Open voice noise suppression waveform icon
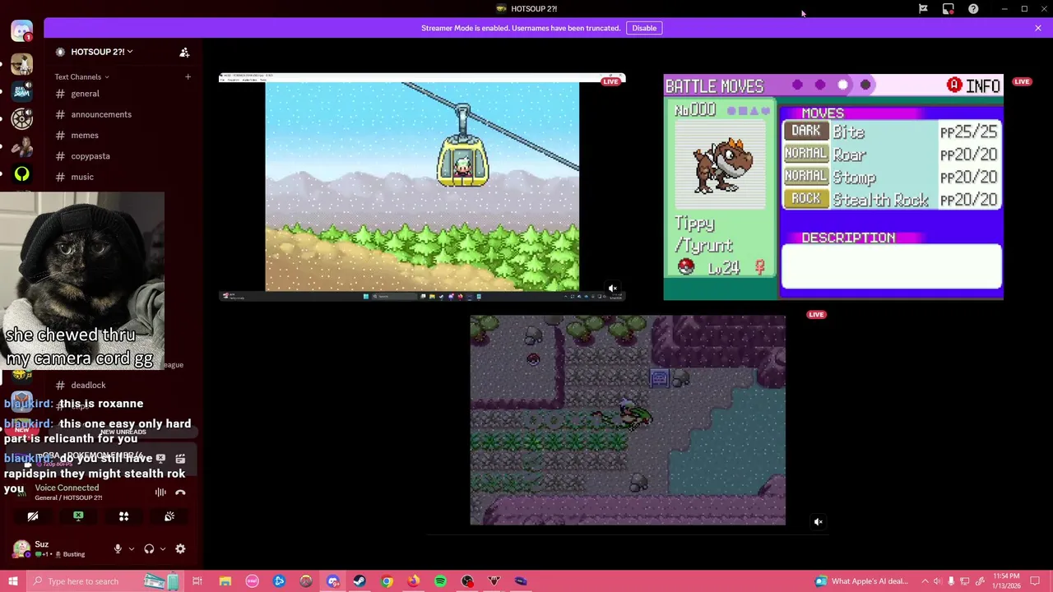 160,493
